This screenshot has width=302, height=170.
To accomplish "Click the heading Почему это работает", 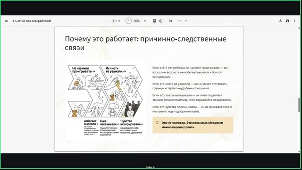I will coord(146,43).
